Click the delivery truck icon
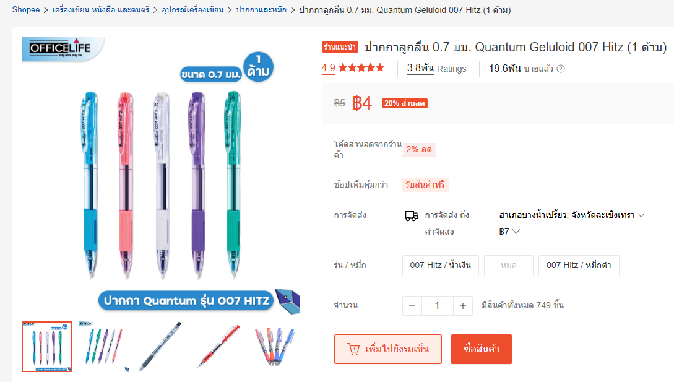Image resolution: width=674 pixels, height=382 pixels. point(412,216)
